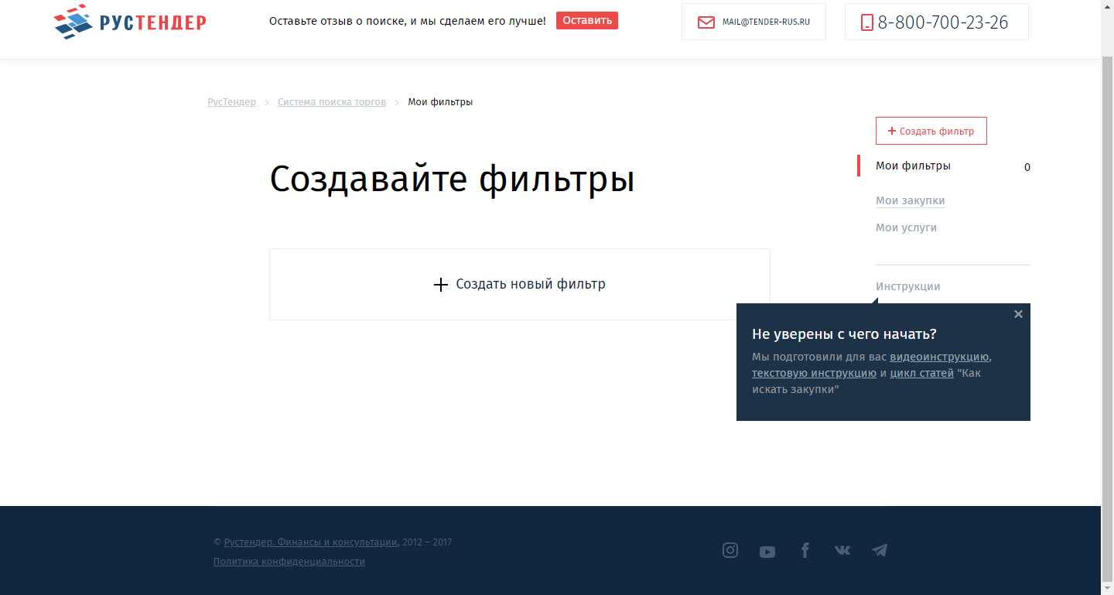The width and height of the screenshot is (1114, 595).
Task: Open Инструкции from the sidebar
Action: click(x=908, y=286)
